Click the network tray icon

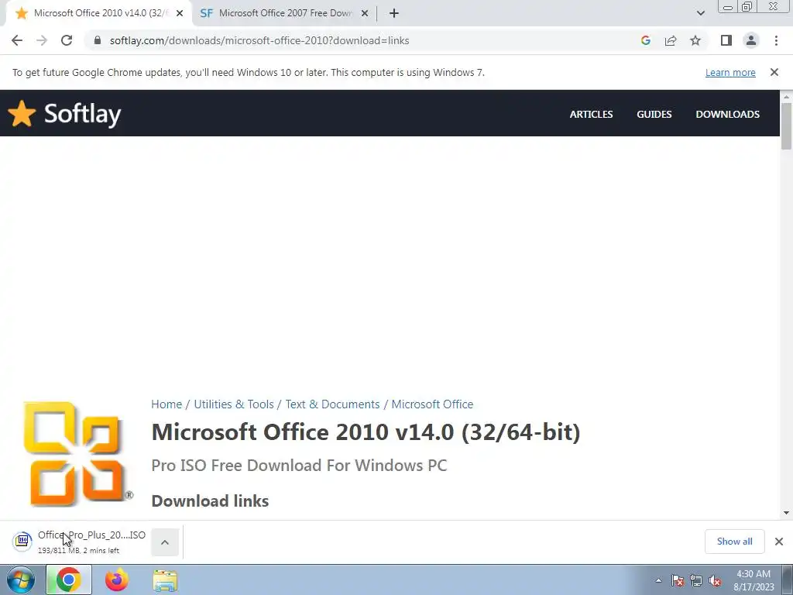pos(696,580)
